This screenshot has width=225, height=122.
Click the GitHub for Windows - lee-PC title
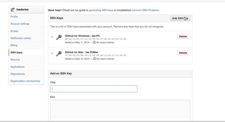point(82,36)
